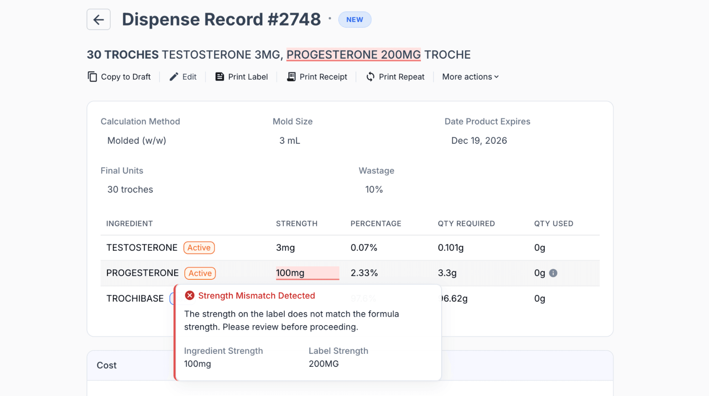Click the highlighted 100mg strength cell
This screenshot has height=396, width=709.
click(x=307, y=273)
